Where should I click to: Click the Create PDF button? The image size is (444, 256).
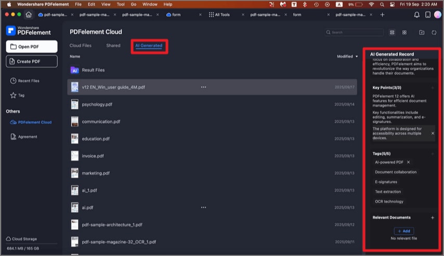(32, 61)
